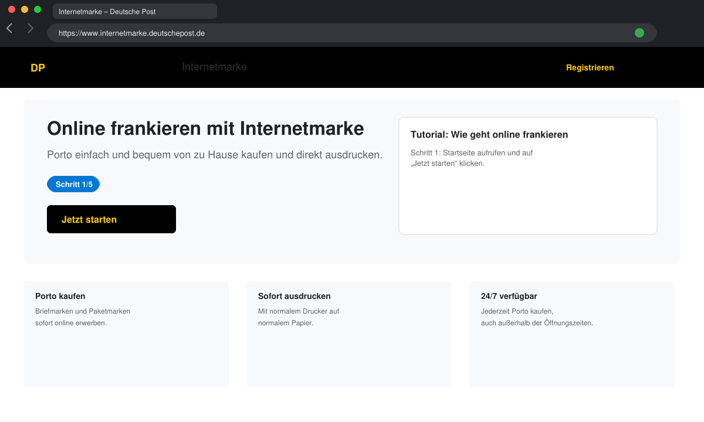The image size is (704, 422).
Task: Click the Tutorial: Wie geht online frankieren title
Action: [x=489, y=135]
